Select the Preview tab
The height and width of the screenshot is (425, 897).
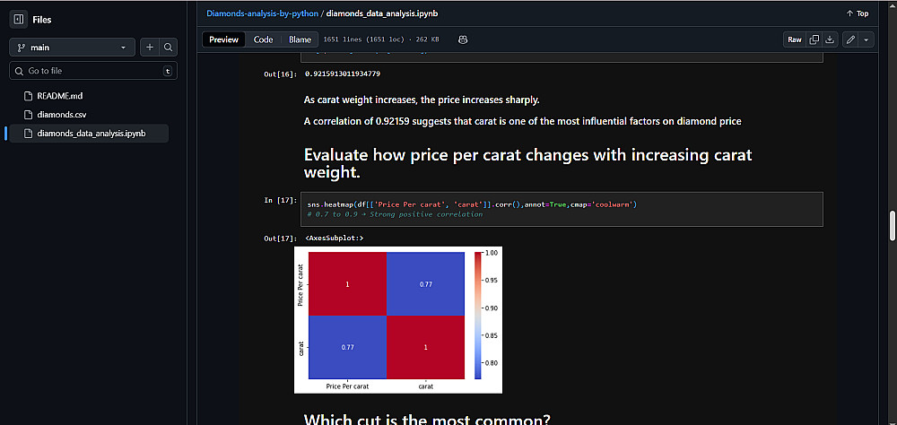224,39
